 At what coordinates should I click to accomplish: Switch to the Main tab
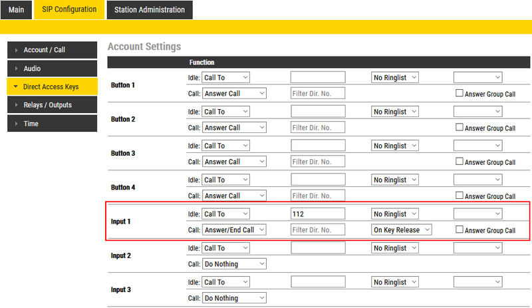click(x=16, y=10)
